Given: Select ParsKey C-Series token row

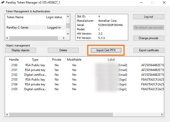Looking at the screenshot, I should tap(36, 28).
